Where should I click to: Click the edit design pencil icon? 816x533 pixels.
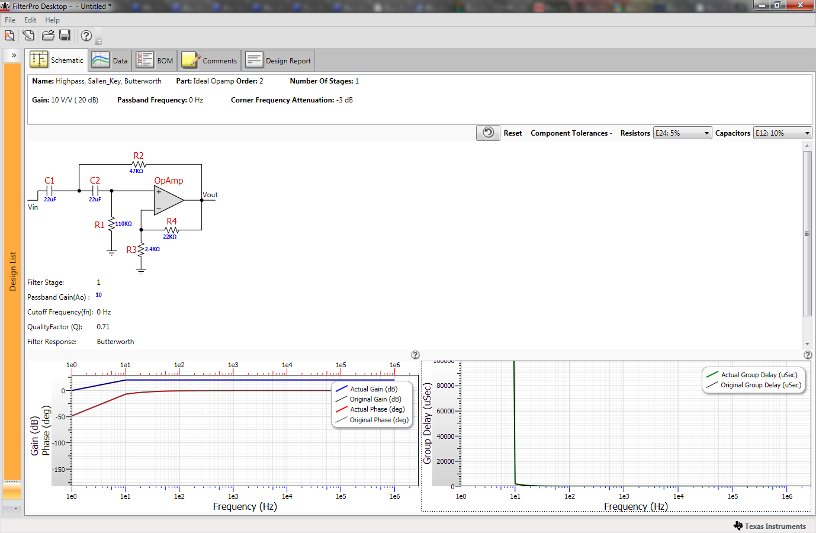coord(28,36)
